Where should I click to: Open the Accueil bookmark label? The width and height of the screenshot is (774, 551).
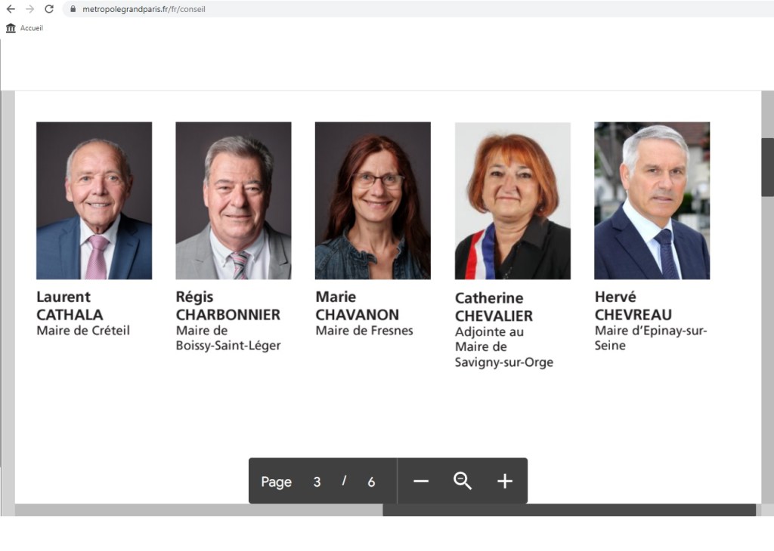tap(32, 28)
